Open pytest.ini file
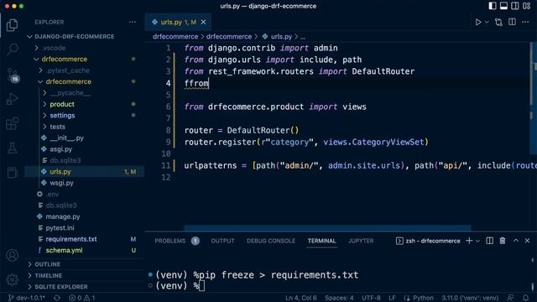The width and height of the screenshot is (537, 302). [x=60, y=228]
